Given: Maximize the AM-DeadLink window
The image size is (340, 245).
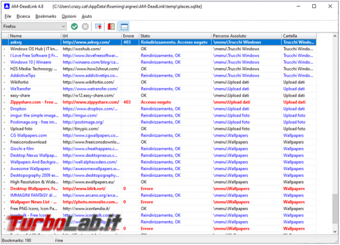Looking at the screenshot, I should (314, 6).
